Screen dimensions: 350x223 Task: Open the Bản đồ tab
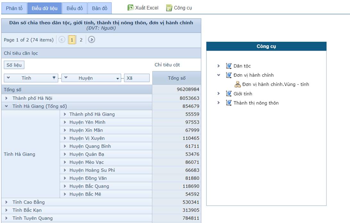pyautogui.click(x=100, y=8)
